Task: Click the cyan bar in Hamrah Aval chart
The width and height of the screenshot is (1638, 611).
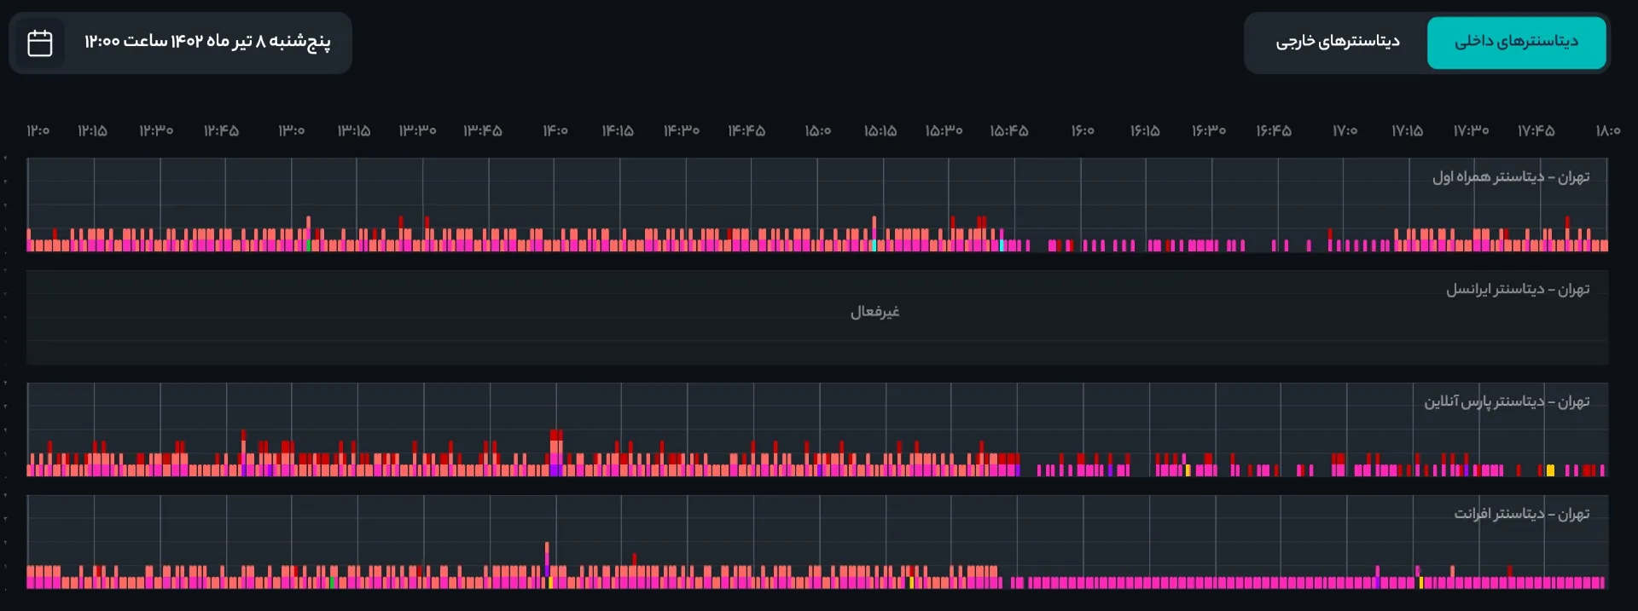Action: (874, 245)
